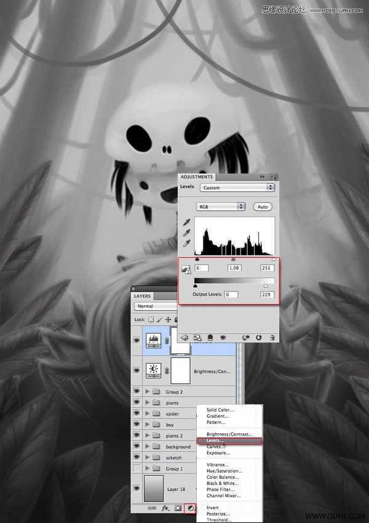Delete this adjustment layer trash icon
This screenshot has width=369, height=523.
click(x=272, y=338)
